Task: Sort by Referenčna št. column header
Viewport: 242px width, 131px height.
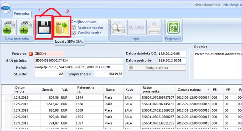Action: click(89, 90)
